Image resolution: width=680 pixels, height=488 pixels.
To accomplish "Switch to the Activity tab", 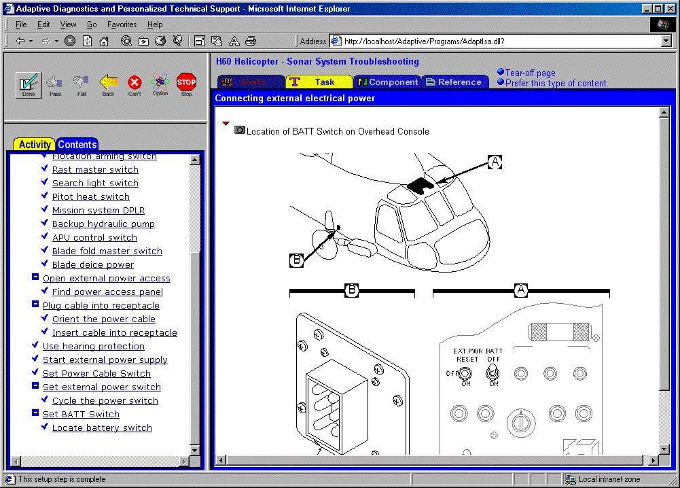I will tap(34, 145).
